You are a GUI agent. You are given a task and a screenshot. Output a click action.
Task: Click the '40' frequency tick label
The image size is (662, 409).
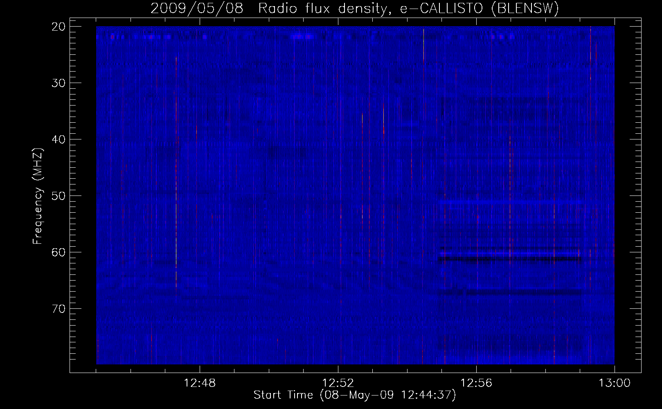pos(59,139)
